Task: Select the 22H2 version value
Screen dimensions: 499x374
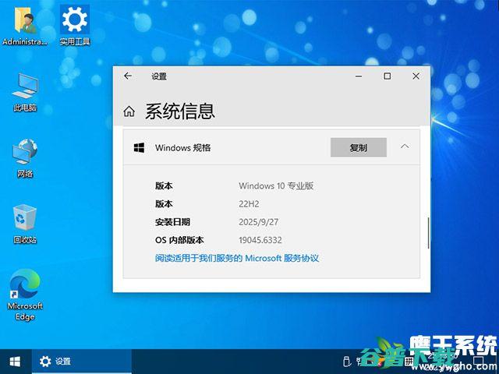Action: [249, 204]
